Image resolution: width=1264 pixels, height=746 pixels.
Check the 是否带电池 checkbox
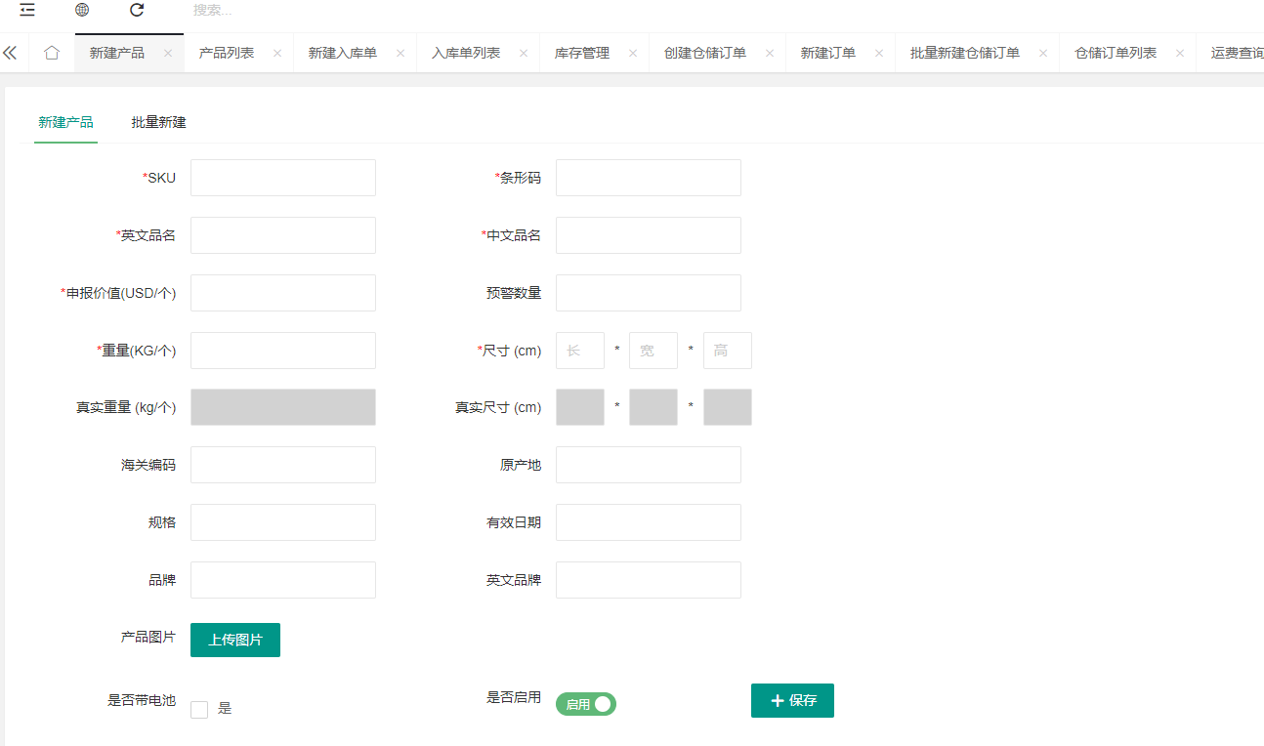(x=199, y=709)
